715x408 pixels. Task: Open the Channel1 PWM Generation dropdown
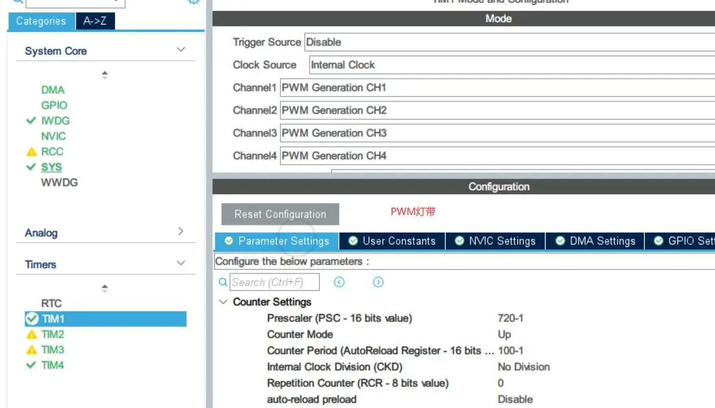tap(497, 88)
